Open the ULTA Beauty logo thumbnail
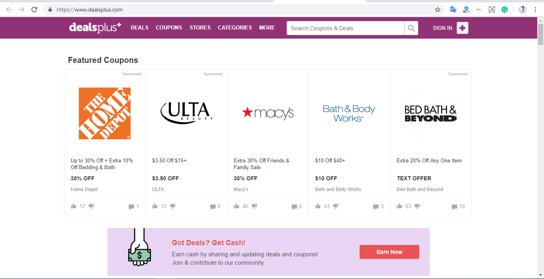The height and width of the screenshot is (279, 544). click(x=186, y=113)
